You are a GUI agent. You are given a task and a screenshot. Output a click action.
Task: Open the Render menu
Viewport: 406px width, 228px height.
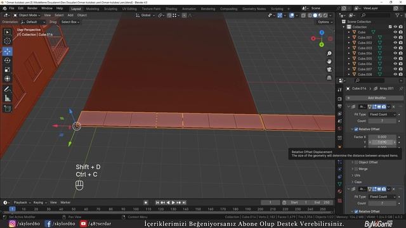pyautogui.click(x=32, y=8)
